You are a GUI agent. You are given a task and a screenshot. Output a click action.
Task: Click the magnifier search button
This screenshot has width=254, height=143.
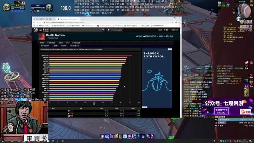coord(103,30)
